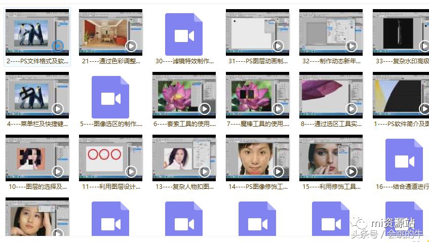Select the lotus thumbnail of 7----魔棒工具的使用
This screenshot has width=429, height=242.
click(x=257, y=95)
